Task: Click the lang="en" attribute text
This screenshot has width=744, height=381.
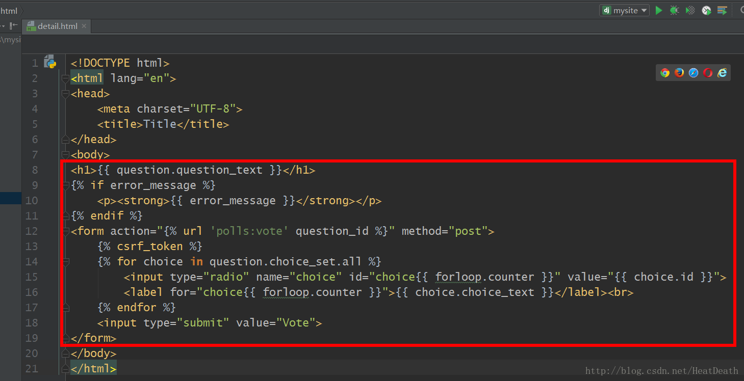Action: 140,78
